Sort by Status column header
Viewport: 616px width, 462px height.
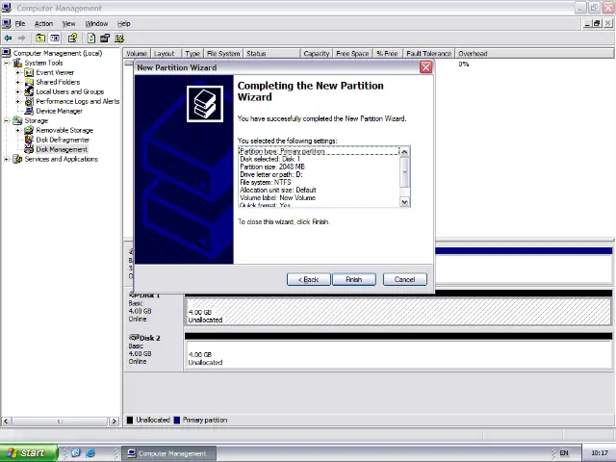(271, 54)
